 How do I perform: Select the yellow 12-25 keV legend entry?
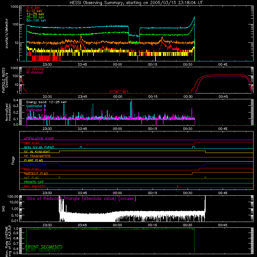coord(35,14)
